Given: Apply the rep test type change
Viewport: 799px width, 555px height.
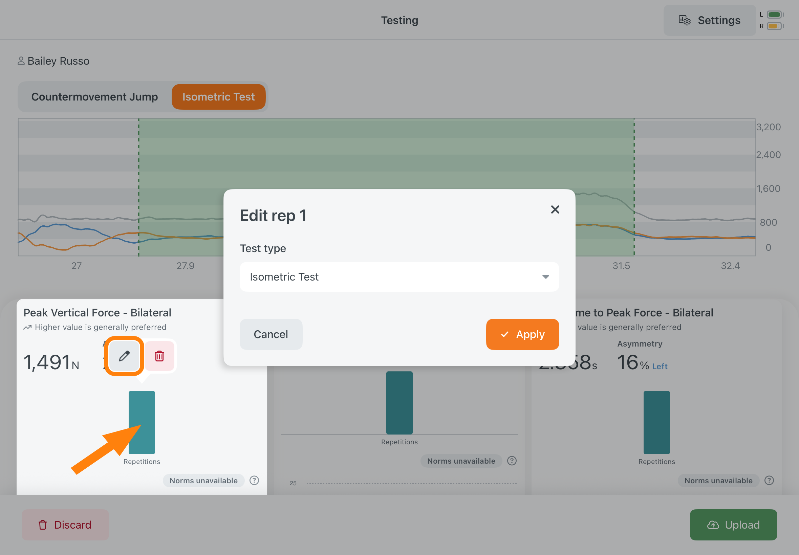Looking at the screenshot, I should tap(522, 334).
